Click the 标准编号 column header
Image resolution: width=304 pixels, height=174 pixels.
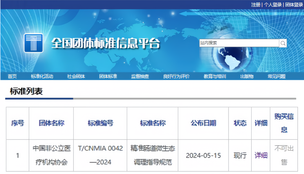100,123
